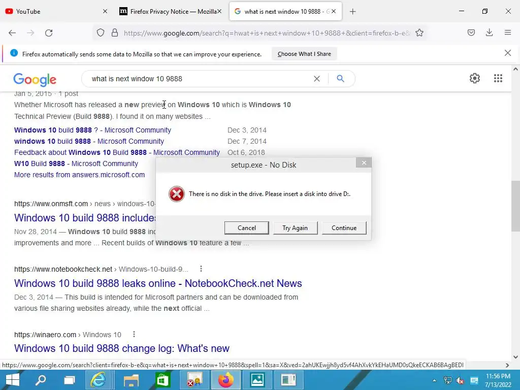
Task: Open Task View on the taskbar
Action: pos(70,380)
